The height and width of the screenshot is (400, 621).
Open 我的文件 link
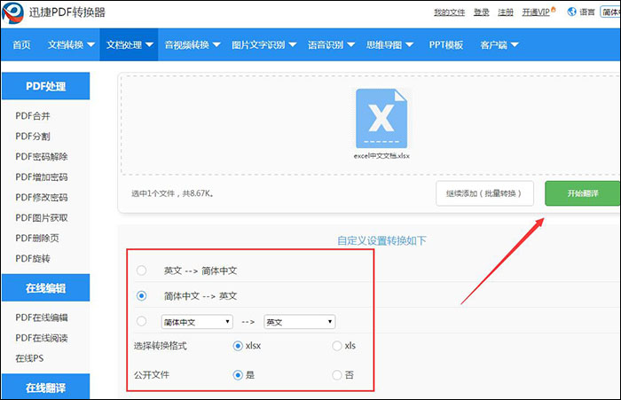coord(449,12)
